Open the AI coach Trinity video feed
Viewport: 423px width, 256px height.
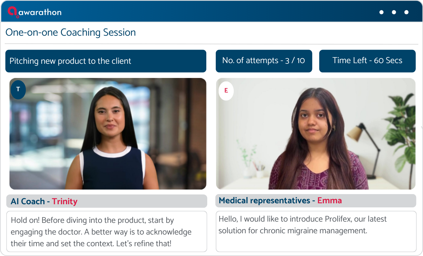pyautogui.click(x=108, y=134)
